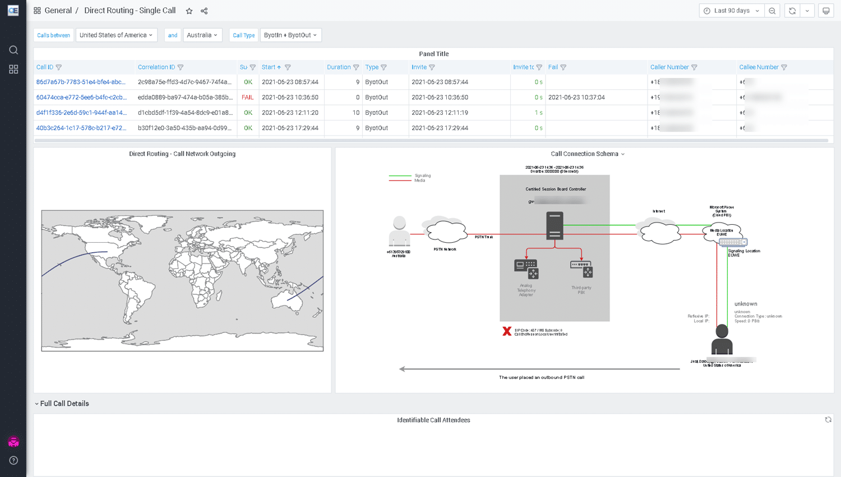Image resolution: width=841 pixels, height=477 pixels.
Task: Open Call Connection Schema panel menu
Action: [x=587, y=154]
